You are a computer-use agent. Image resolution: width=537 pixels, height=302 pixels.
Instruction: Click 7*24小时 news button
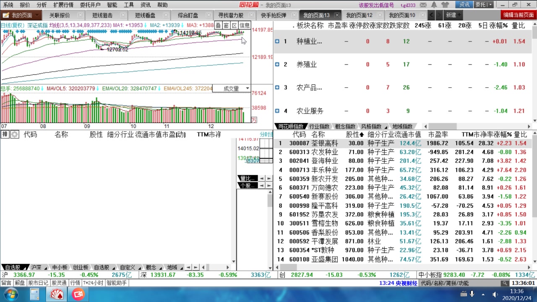94,283
